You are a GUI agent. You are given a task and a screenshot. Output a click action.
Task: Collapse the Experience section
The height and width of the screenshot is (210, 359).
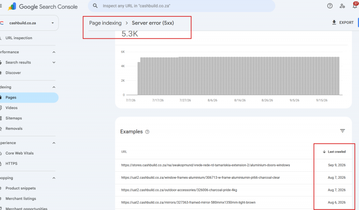(x=54, y=143)
